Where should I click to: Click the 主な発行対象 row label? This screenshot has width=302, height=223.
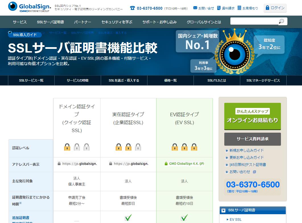coord(22,181)
